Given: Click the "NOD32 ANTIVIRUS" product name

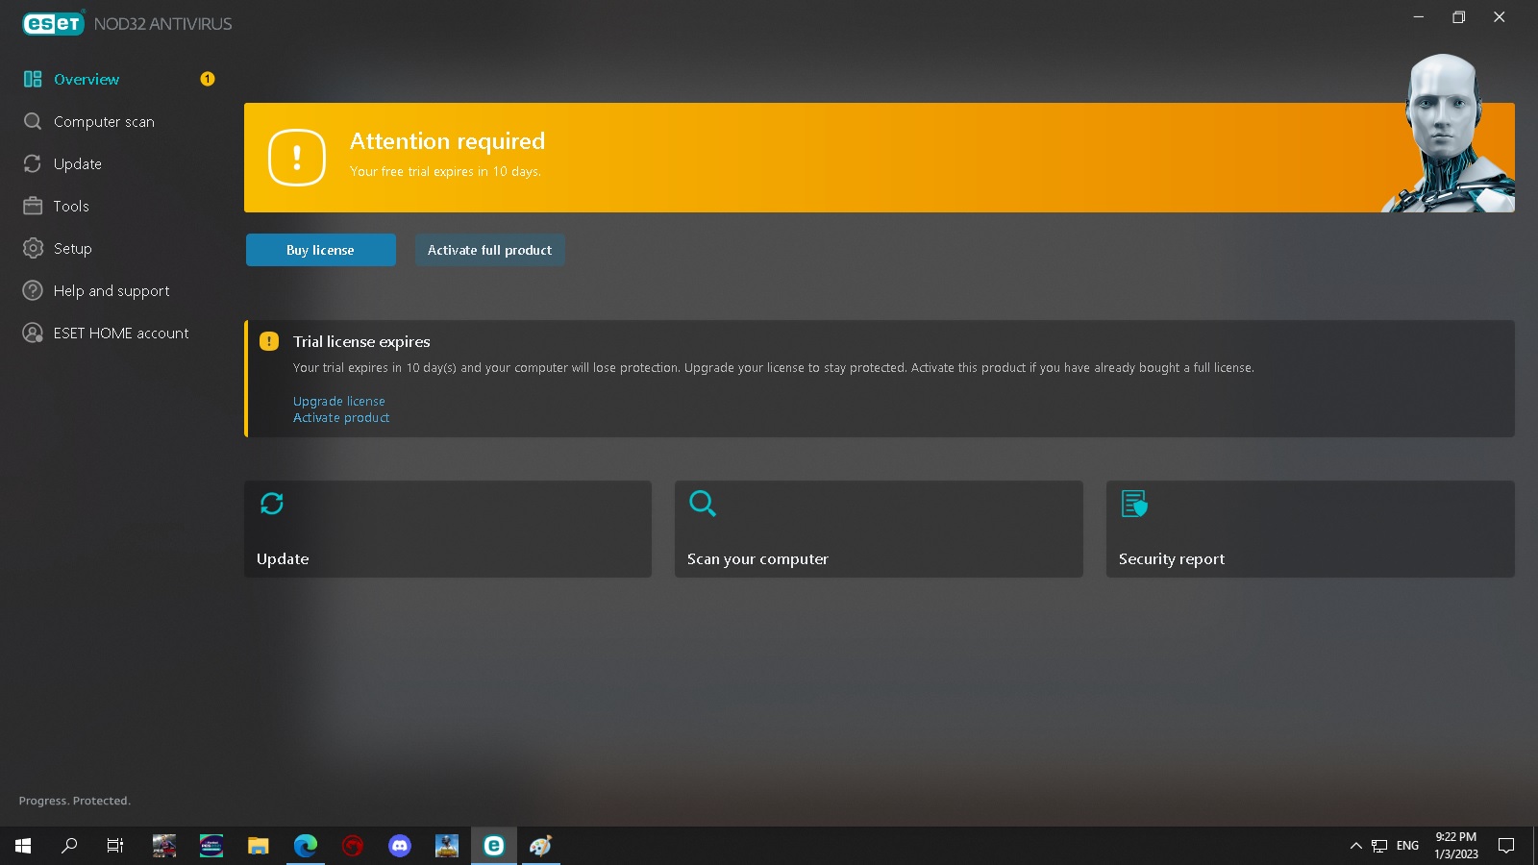Looking at the screenshot, I should 163,24.
